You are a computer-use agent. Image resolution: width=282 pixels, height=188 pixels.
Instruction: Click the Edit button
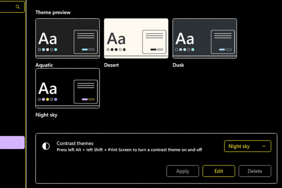(218, 171)
